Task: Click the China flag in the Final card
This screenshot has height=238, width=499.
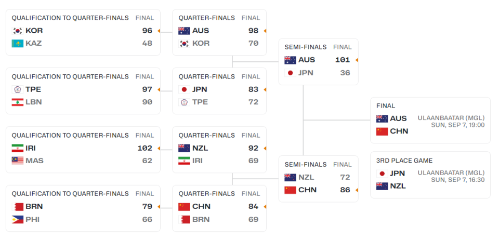Action: coord(382,131)
